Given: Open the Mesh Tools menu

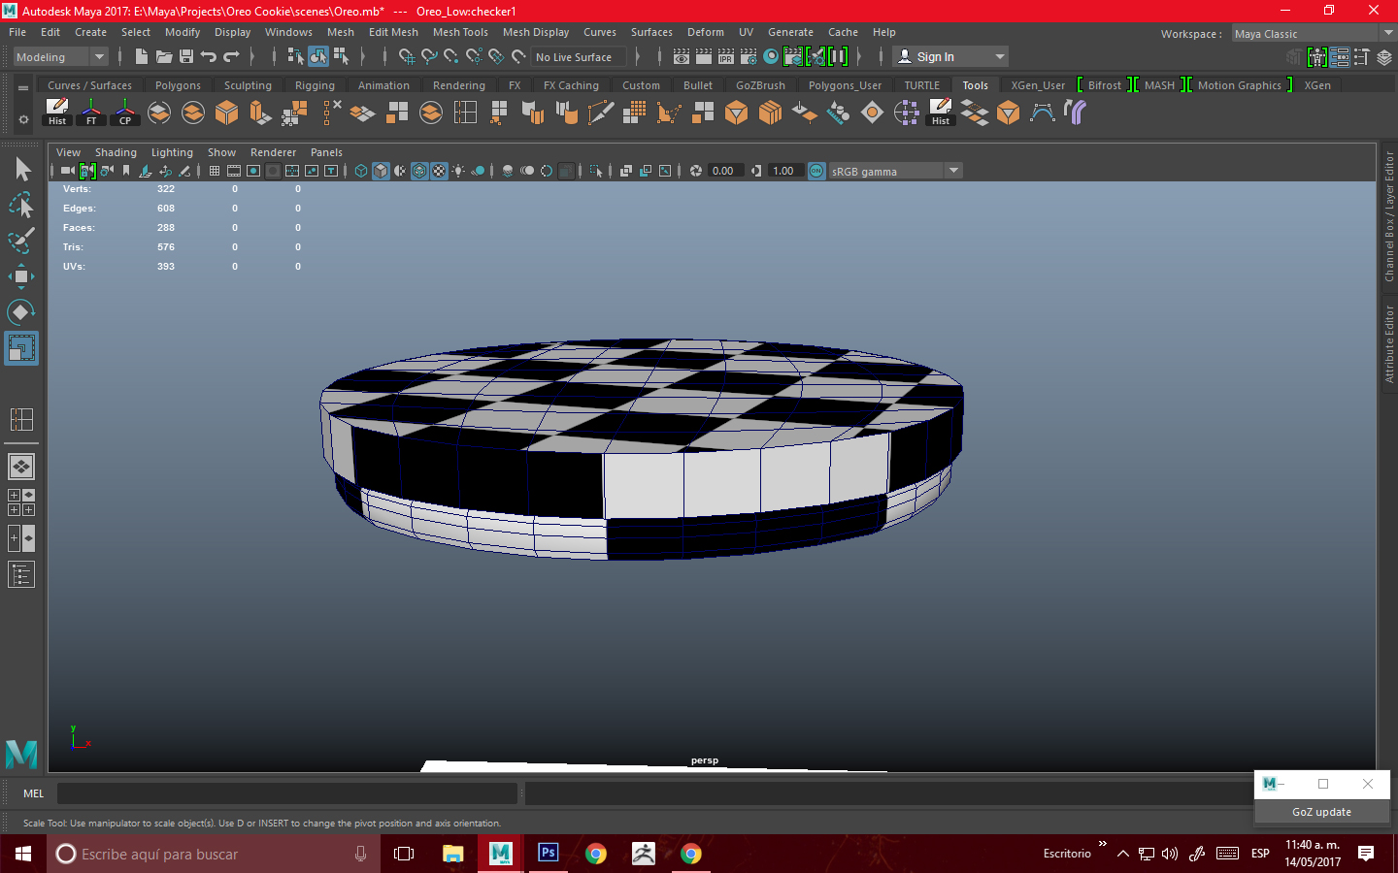Looking at the screenshot, I should (x=460, y=32).
